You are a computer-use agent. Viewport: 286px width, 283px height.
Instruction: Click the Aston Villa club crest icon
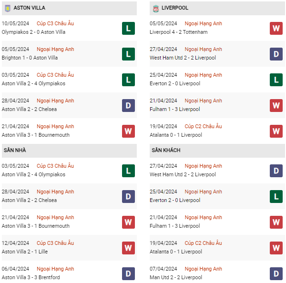[x=8, y=8]
